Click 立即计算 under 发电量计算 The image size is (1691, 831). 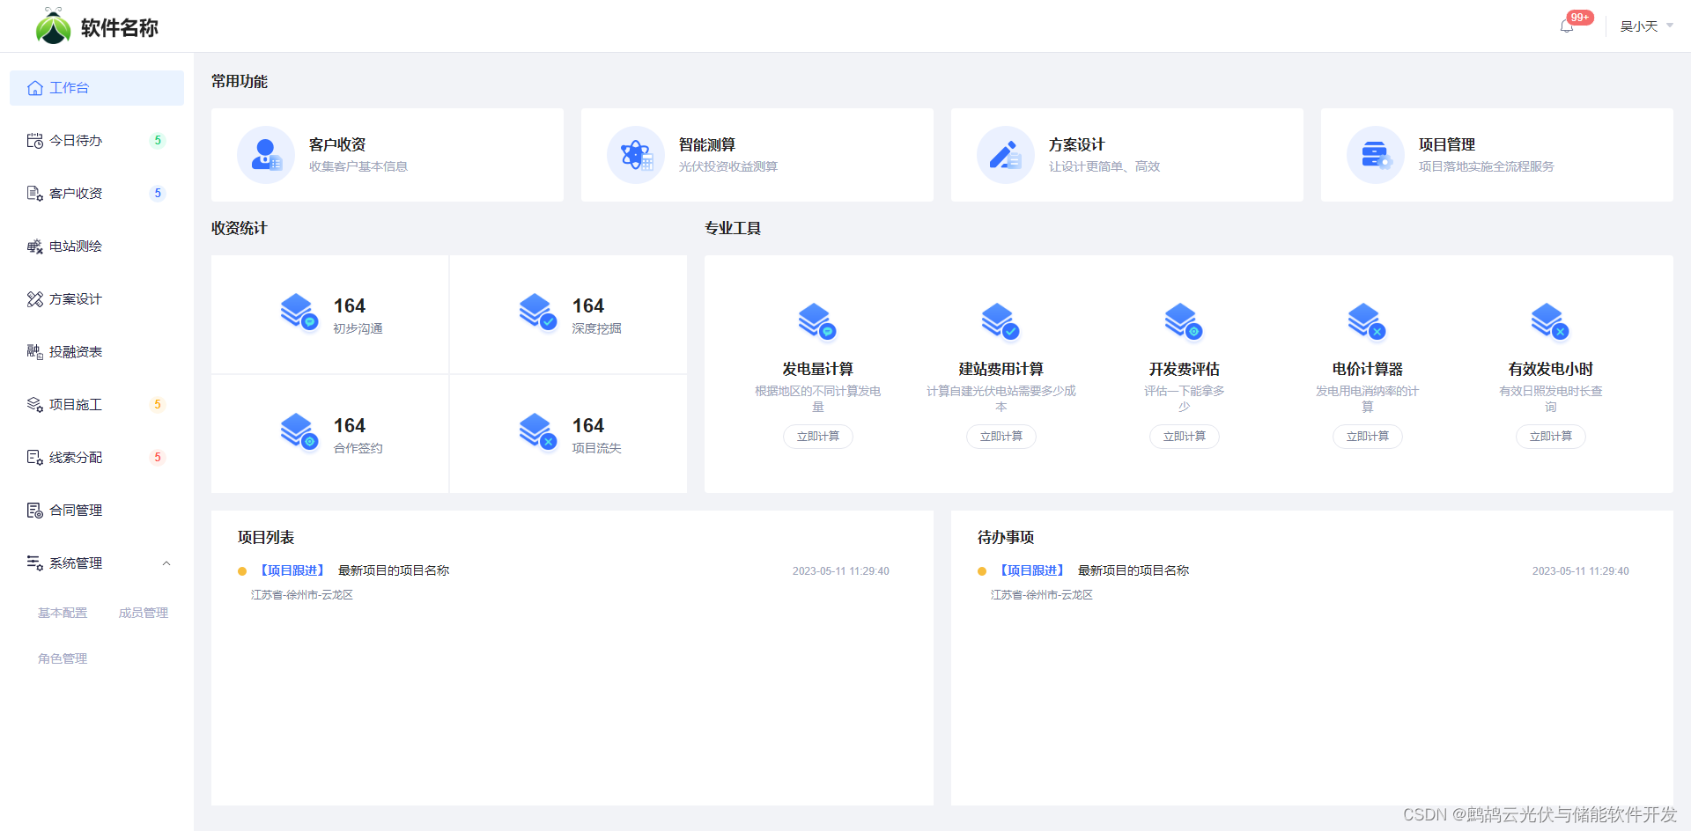(818, 437)
